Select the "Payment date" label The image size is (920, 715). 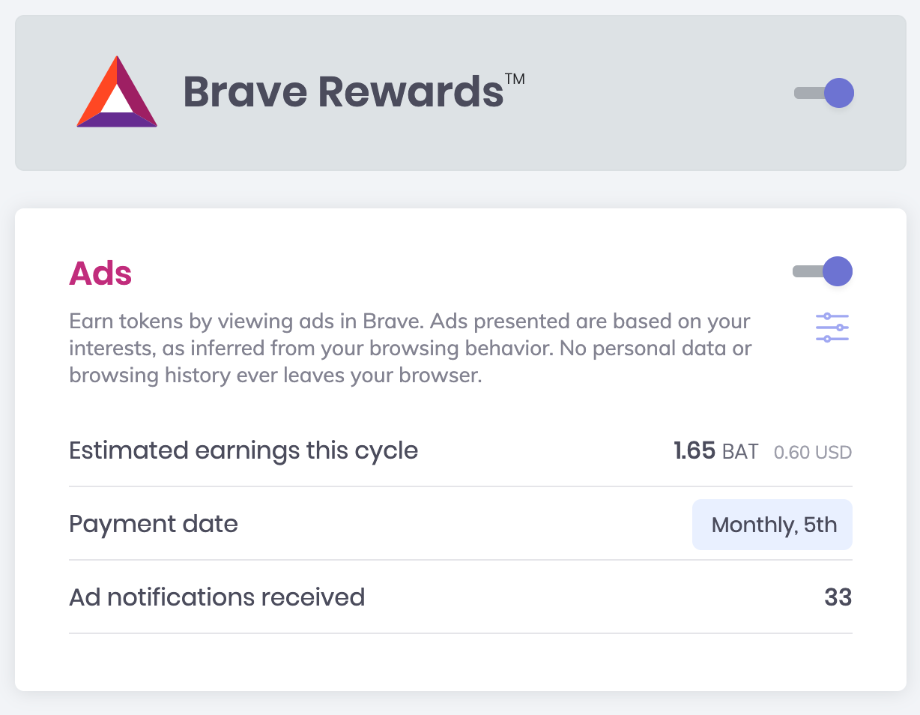coord(154,524)
